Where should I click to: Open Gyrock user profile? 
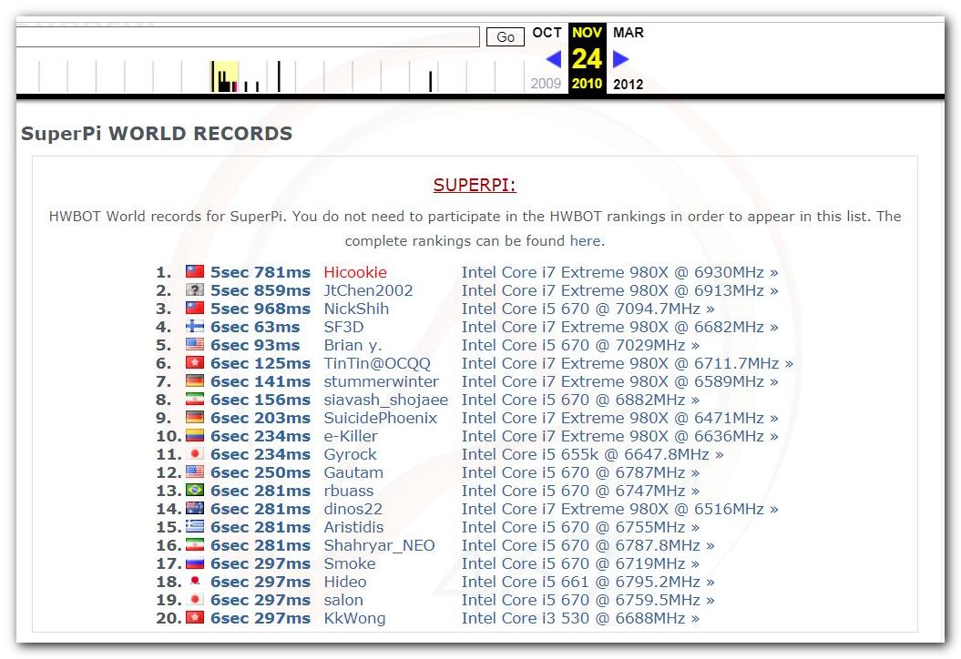pyautogui.click(x=351, y=454)
